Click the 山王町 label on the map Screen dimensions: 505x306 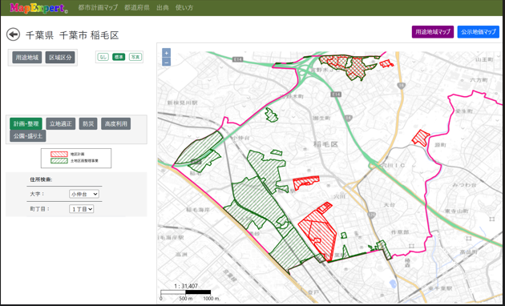tap(485, 60)
